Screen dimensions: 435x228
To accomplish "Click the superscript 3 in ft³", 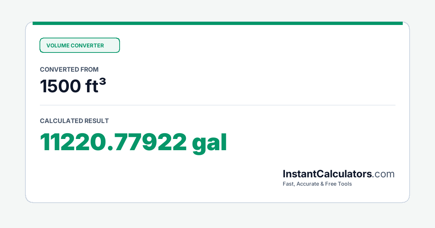I will (x=103, y=82).
